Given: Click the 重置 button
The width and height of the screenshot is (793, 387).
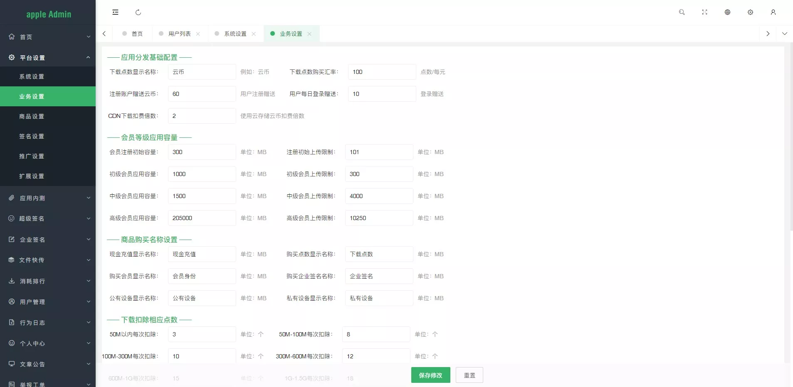Looking at the screenshot, I should coord(469,375).
